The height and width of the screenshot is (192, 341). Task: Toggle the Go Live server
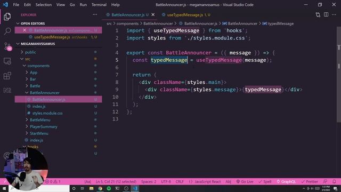coord(245,181)
